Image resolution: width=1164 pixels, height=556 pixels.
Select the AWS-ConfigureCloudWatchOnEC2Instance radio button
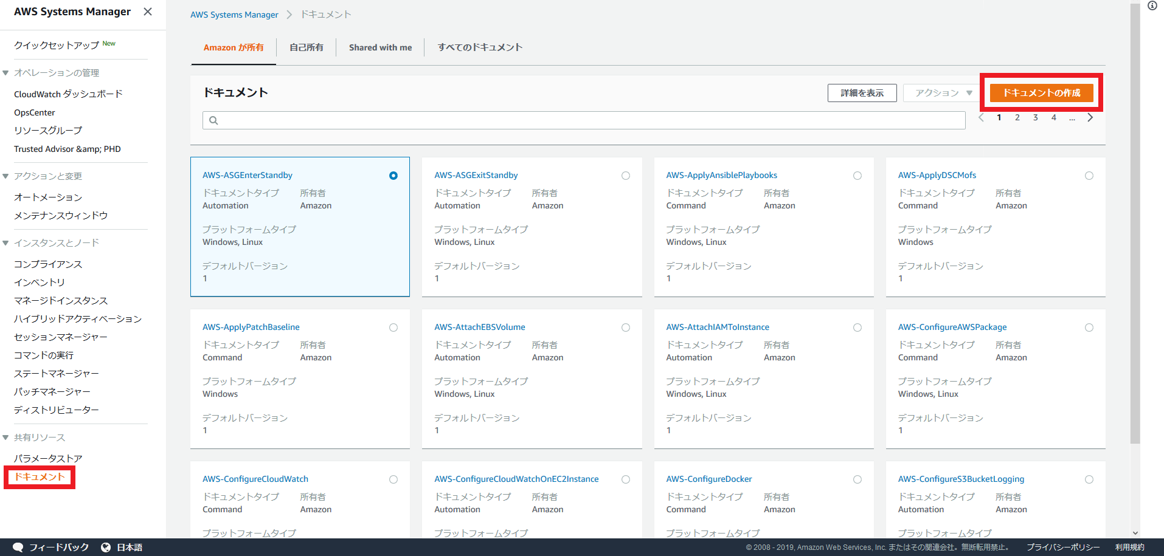pyautogui.click(x=626, y=479)
